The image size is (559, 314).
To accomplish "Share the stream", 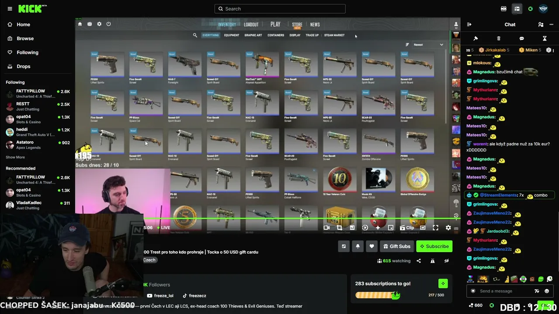I will click(x=418, y=261).
